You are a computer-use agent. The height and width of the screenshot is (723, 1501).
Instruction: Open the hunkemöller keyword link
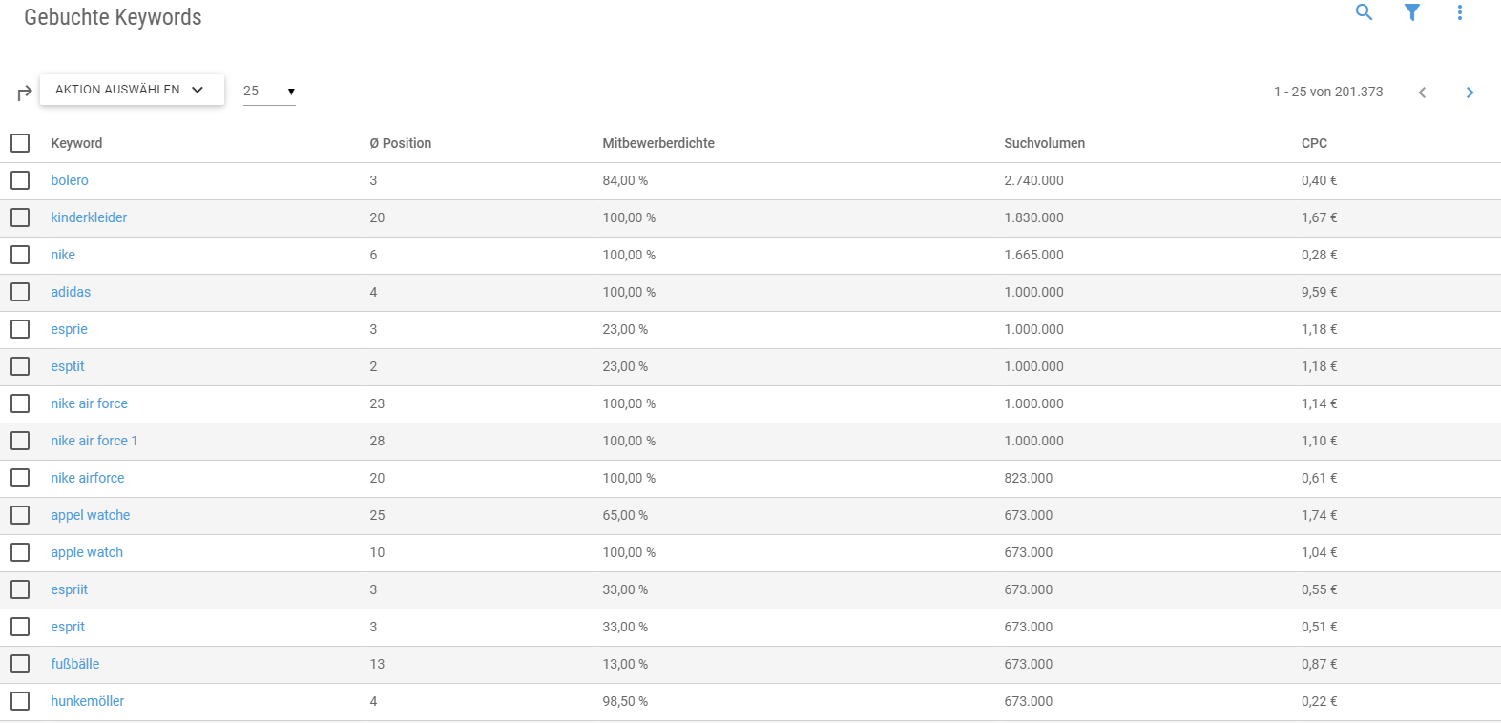coord(88,701)
